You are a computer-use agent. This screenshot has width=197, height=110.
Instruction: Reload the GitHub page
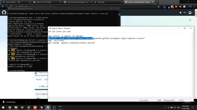click(11, 6)
